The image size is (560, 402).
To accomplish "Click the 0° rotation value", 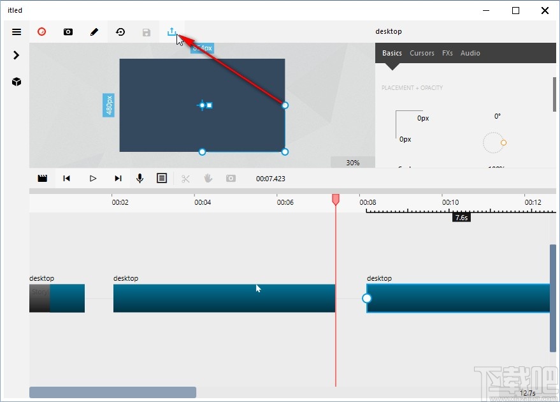I will 498,116.
